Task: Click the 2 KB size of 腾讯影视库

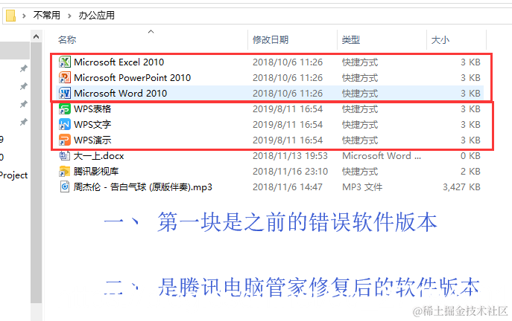Action: coord(470,171)
